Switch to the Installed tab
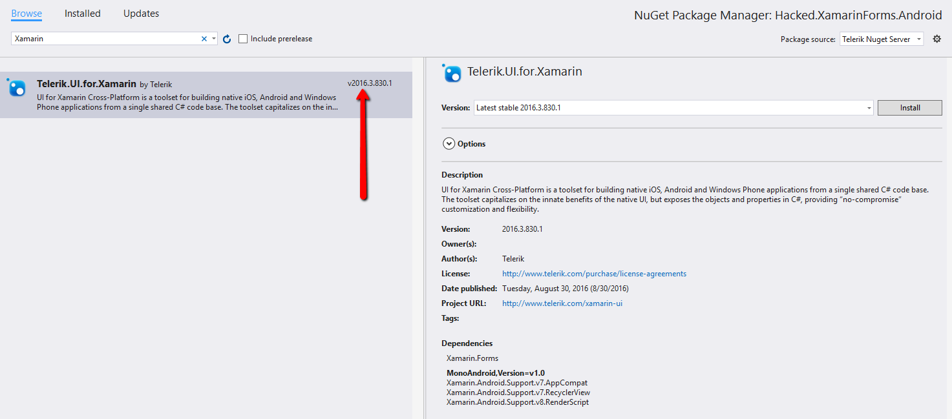The image size is (952, 419). click(x=83, y=14)
